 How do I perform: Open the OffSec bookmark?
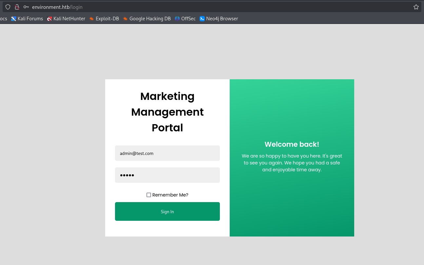click(185, 19)
